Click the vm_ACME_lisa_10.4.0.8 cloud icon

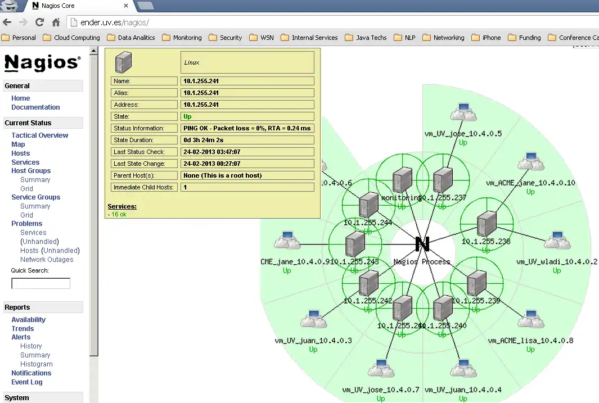pyautogui.click(x=531, y=319)
